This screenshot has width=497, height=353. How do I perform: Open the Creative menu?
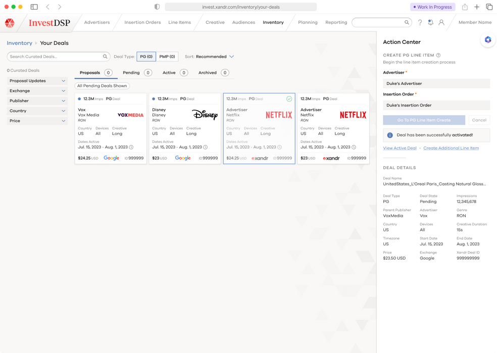(x=215, y=22)
